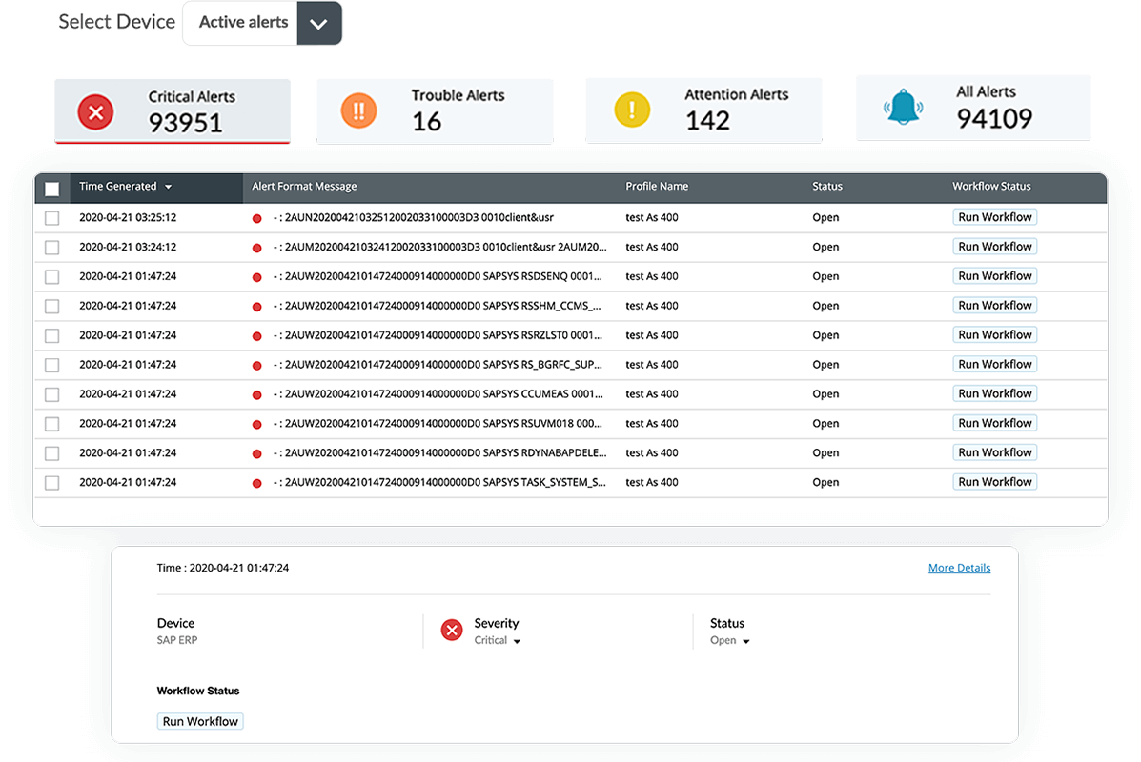Check the RSUVM018 alert row checkbox

(51, 424)
